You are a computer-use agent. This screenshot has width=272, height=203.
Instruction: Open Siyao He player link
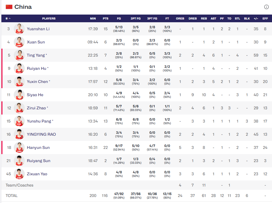tap(35, 95)
